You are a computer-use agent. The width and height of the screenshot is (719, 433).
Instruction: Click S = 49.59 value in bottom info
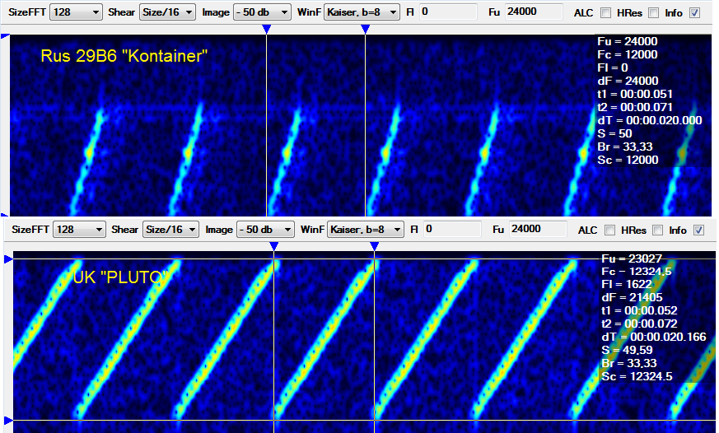click(x=625, y=350)
